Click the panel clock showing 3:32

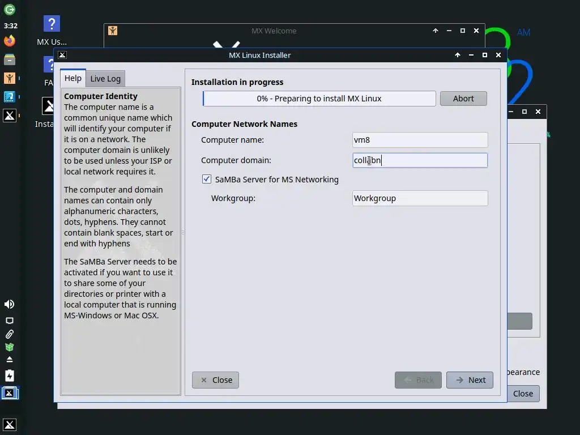pyautogui.click(x=11, y=26)
